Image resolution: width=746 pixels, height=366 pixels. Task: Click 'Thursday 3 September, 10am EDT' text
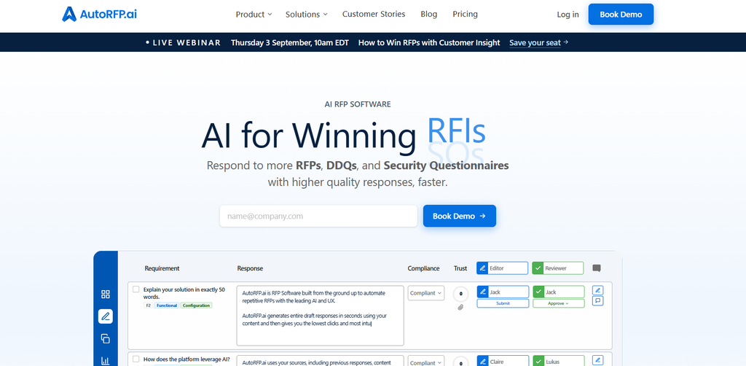coord(290,42)
